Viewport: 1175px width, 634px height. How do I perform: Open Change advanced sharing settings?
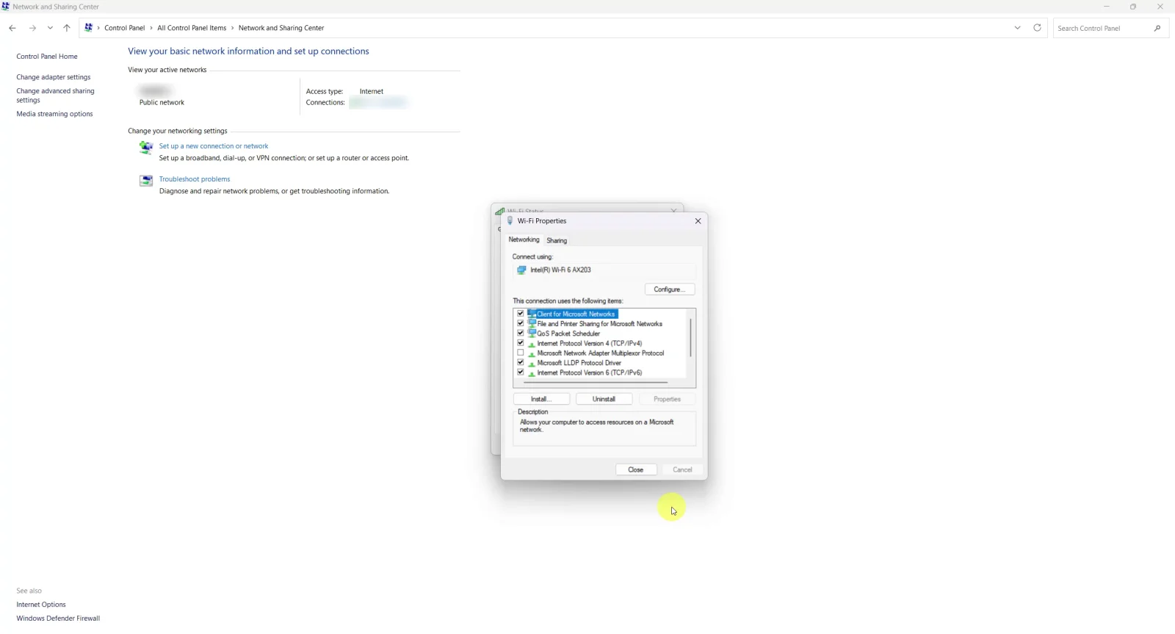[56, 96]
